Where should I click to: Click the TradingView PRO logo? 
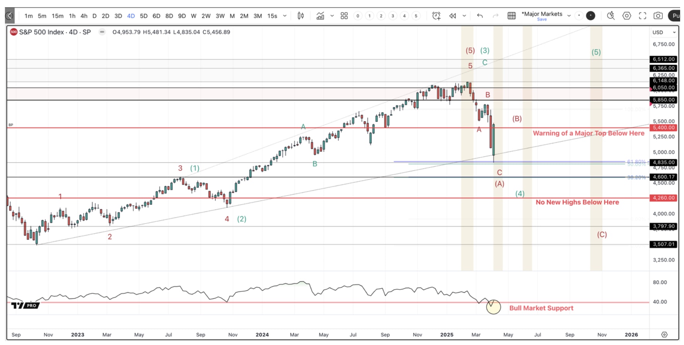click(x=25, y=305)
